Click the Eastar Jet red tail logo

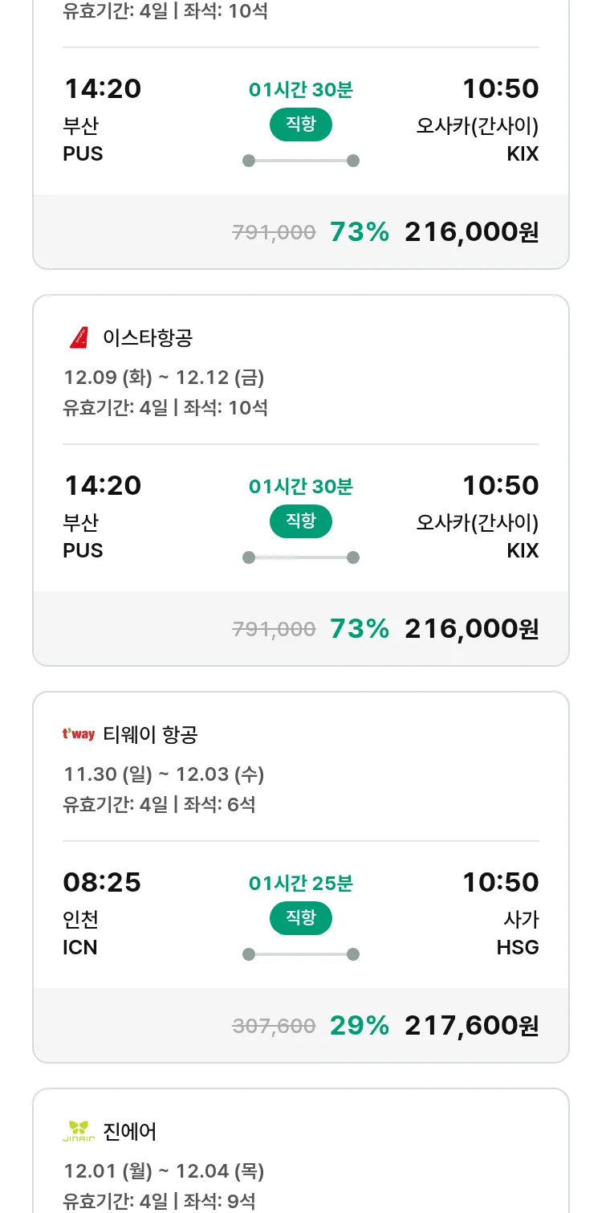pos(79,338)
